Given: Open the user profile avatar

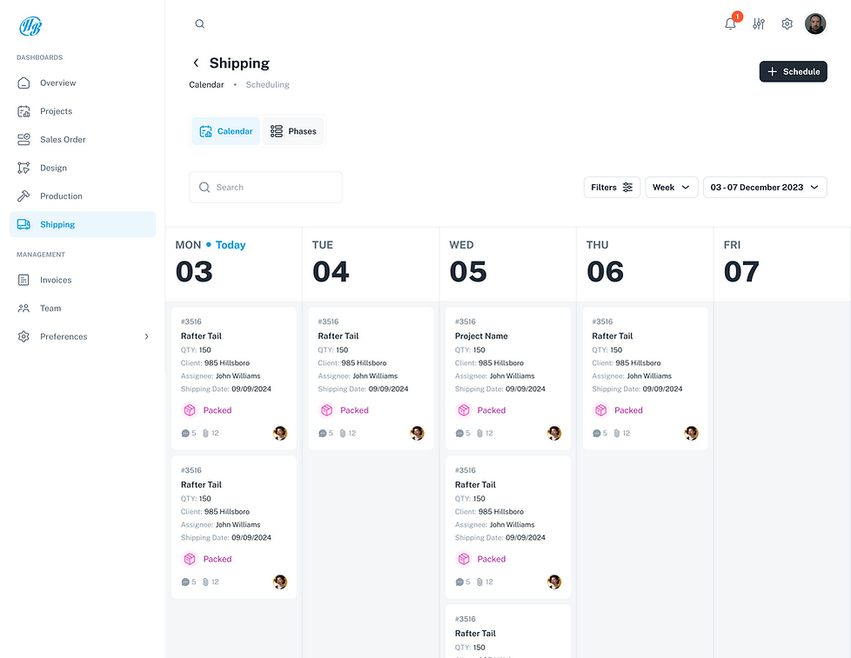Looking at the screenshot, I should (x=815, y=23).
